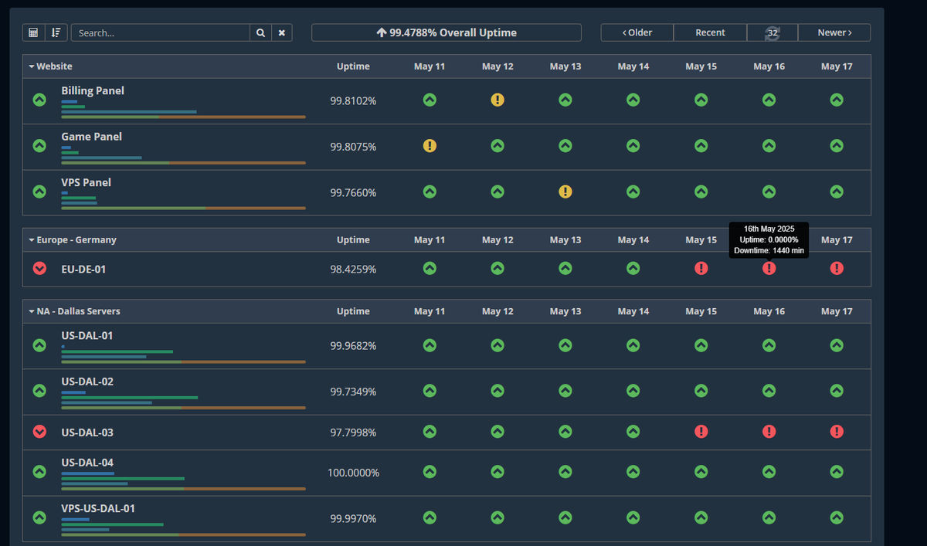Click Billing Panel May 12 warning icon
The height and width of the screenshot is (546, 927).
point(497,100)
